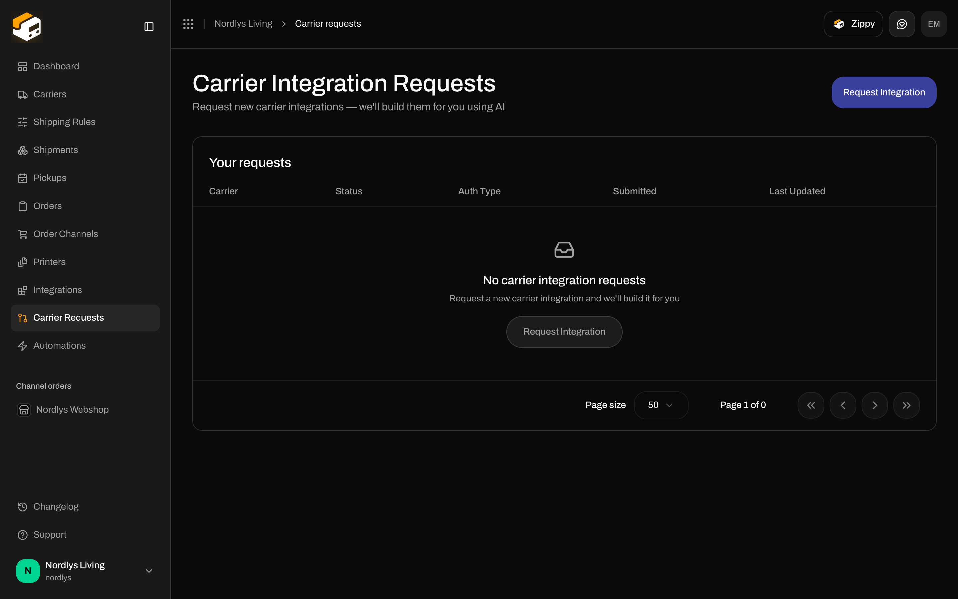This screenshot has height=599, width=958.
Task: Open the Orders menu item
Action: (85, 206)
